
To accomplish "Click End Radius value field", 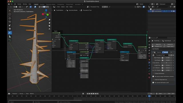I will [168, 60].
